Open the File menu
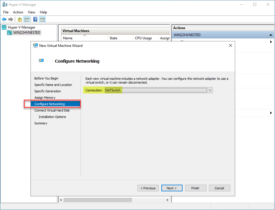The image size is (275, 210). point(6,12)
